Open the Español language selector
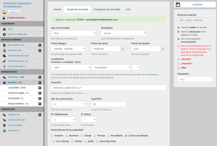 point(15,12)
